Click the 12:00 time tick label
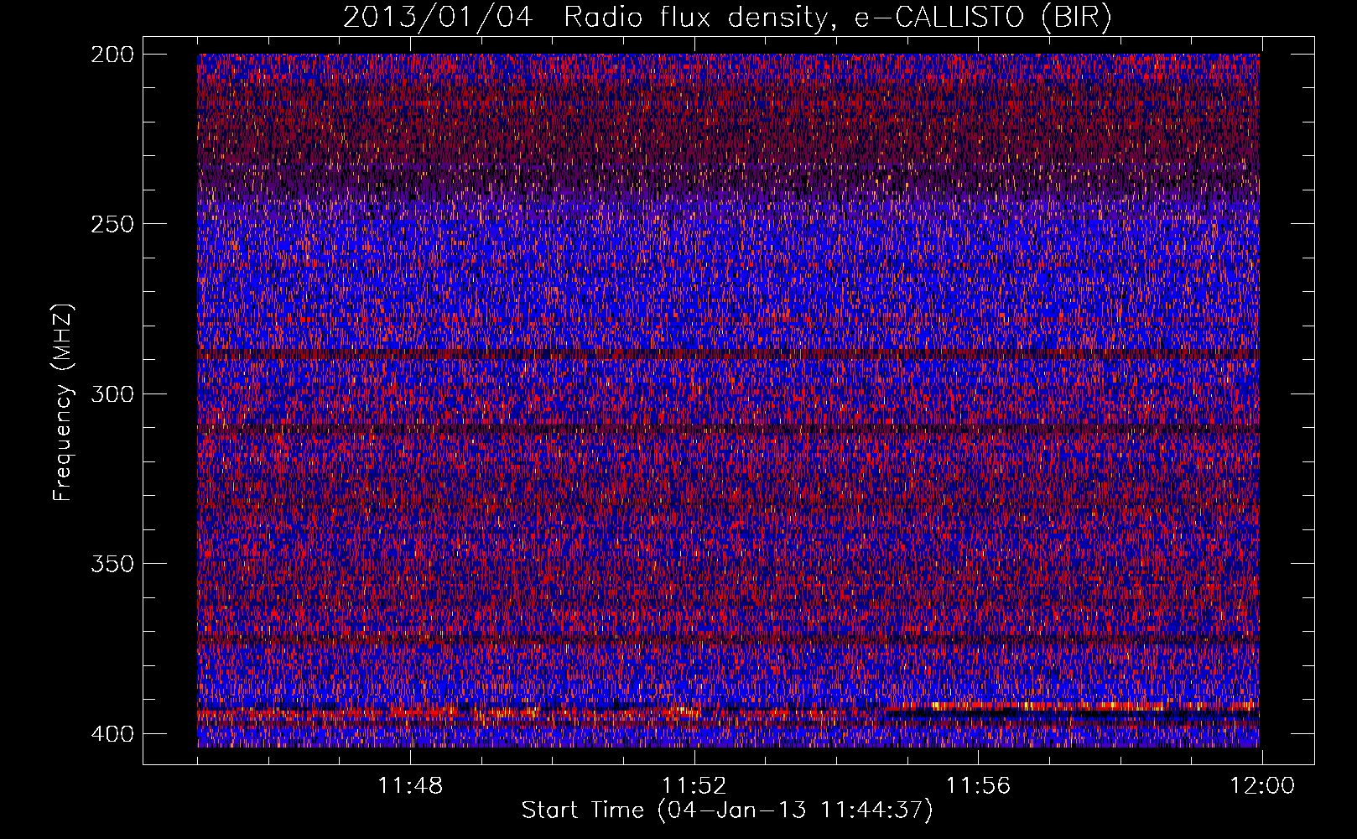The width and height of the screenshot is (1357, 839). 1262,786
